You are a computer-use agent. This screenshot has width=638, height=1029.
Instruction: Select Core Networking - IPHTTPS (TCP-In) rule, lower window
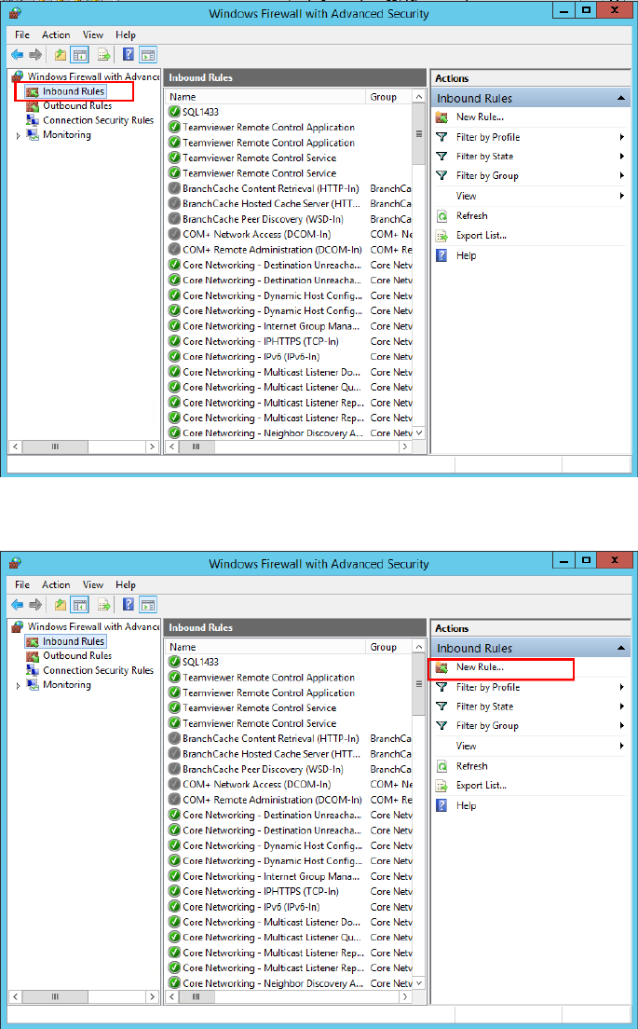pyautogui.click(x=260, y=891)
